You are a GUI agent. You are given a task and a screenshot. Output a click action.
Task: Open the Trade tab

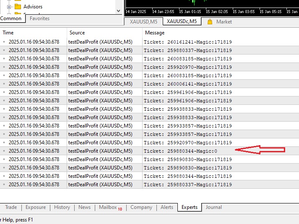click(x=11, y=207)
